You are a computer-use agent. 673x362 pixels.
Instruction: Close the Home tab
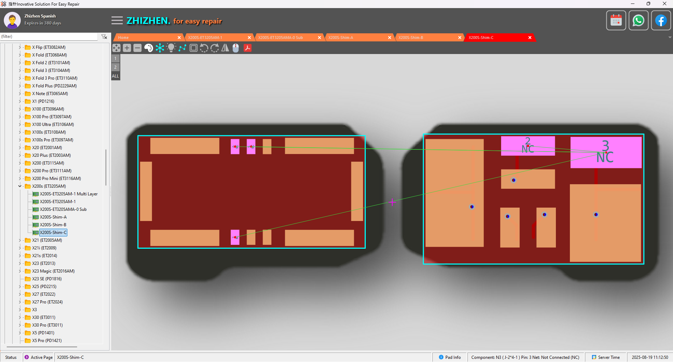click(179, 38)
